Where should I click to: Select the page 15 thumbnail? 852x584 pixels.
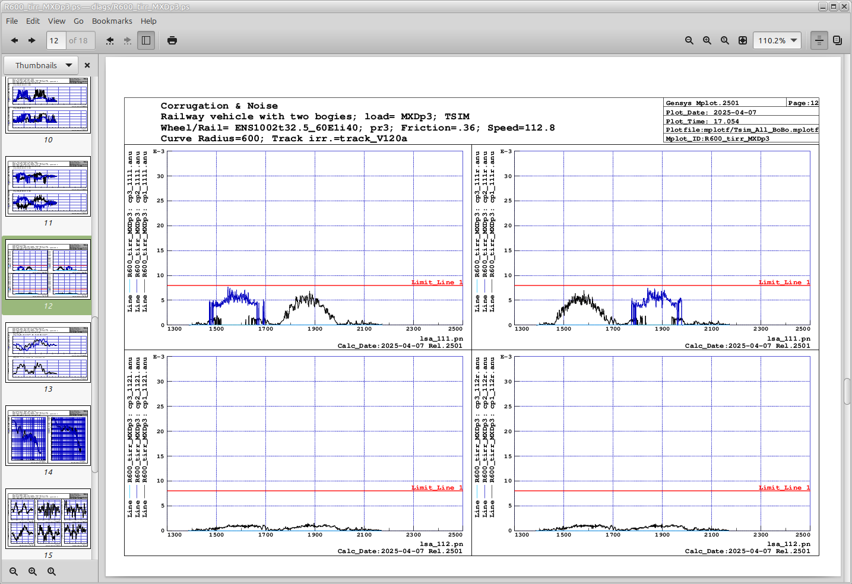pyautogui.click(x=48, y=519)
